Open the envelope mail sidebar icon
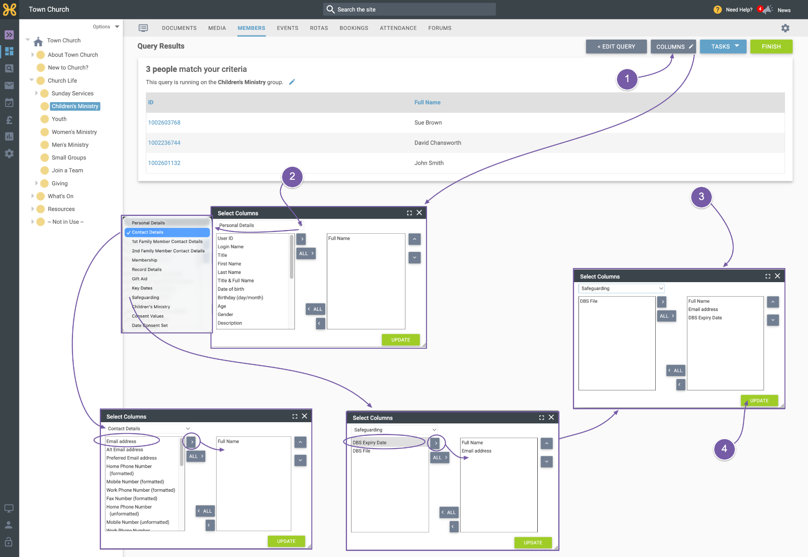The height and width of the screenshot is (557, 808). pyautogui.click(x=9, y=85)
